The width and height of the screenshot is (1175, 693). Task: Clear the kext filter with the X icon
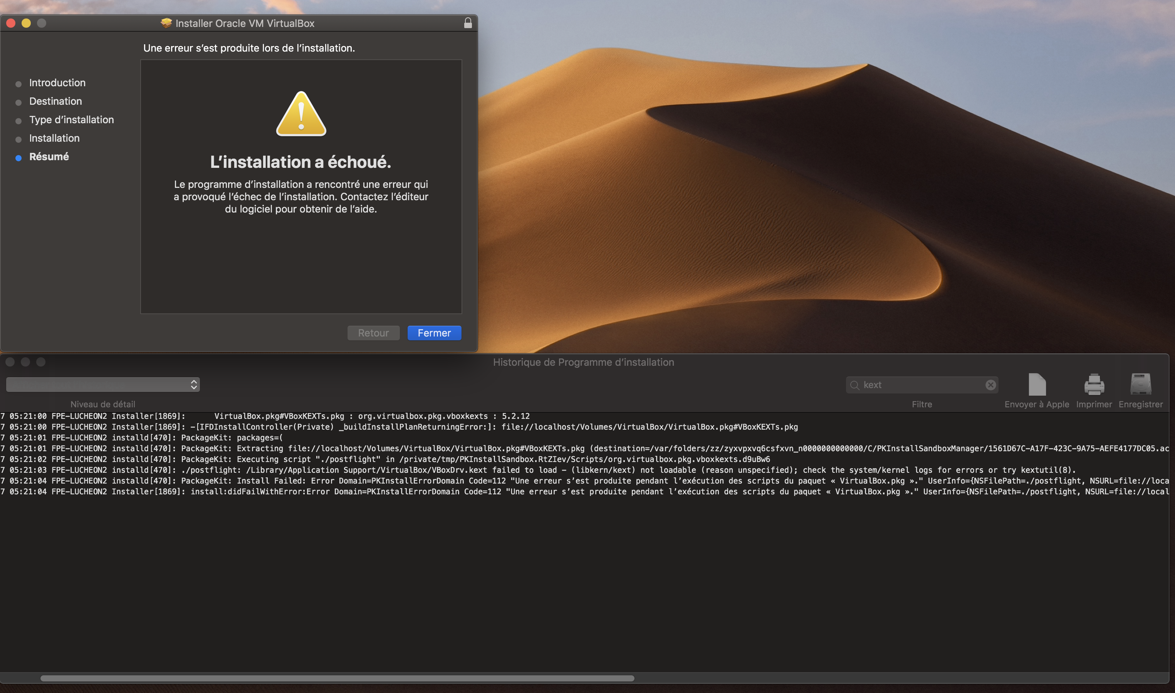[990, 385]
